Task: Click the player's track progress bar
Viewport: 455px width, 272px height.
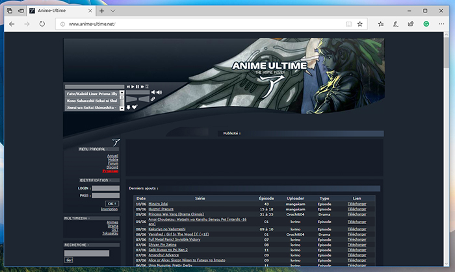Action: coord(95,86)
